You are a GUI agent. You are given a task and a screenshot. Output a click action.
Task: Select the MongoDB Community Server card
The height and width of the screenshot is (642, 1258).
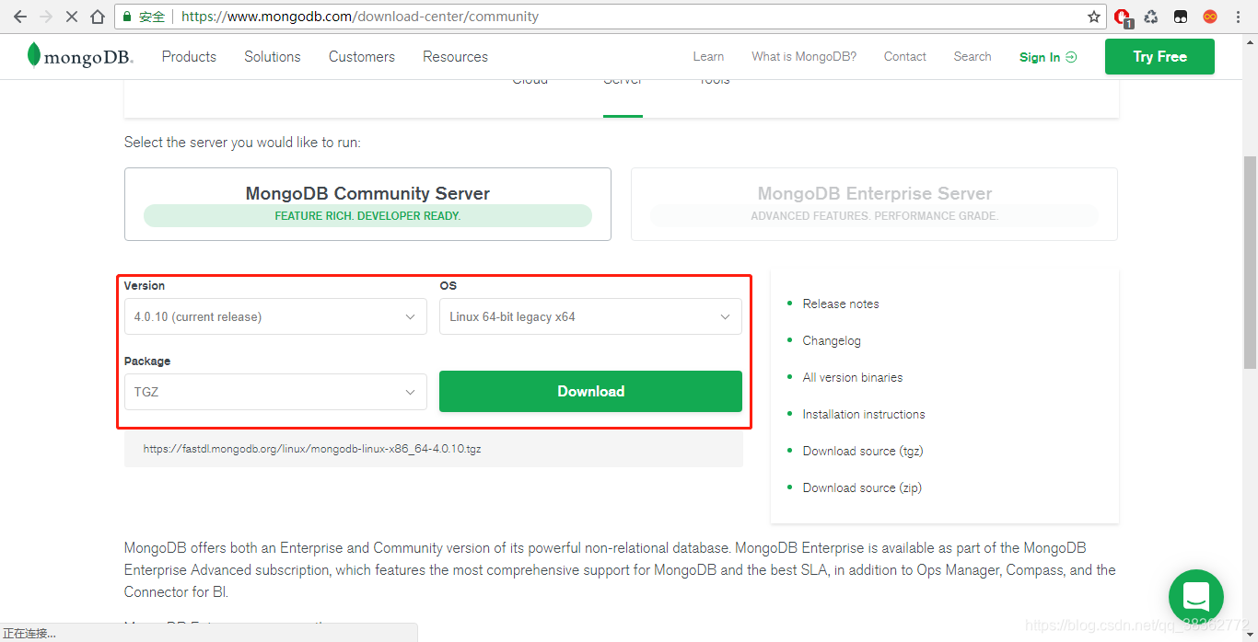(x=367, y=203)
